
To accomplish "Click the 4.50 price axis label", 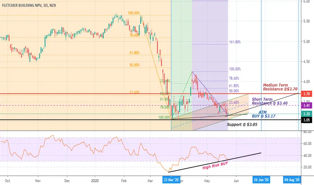I will click(306, 62).
